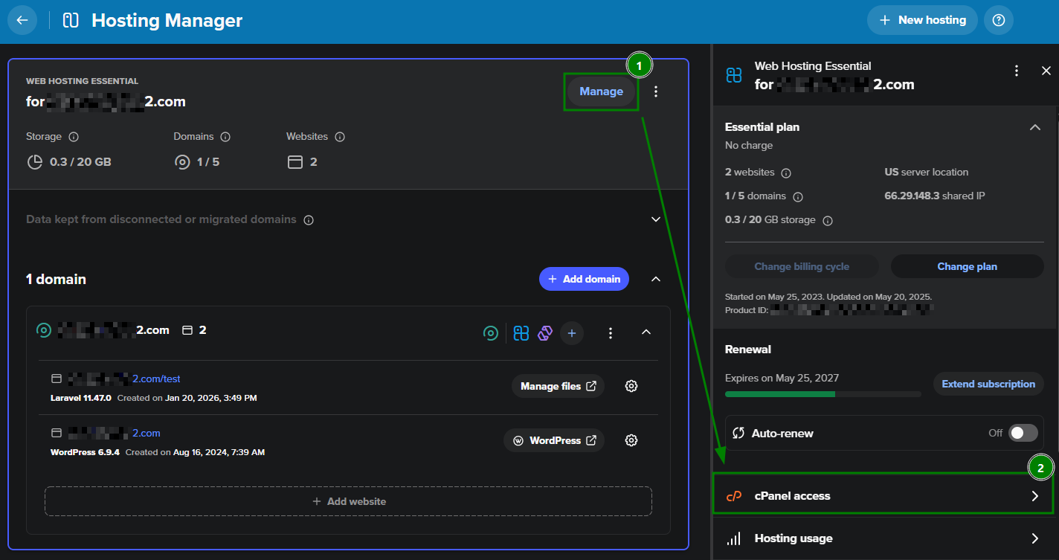Show info about GB storage in side panel
This screenshot has height=560, width=1059.
(828, 221)
